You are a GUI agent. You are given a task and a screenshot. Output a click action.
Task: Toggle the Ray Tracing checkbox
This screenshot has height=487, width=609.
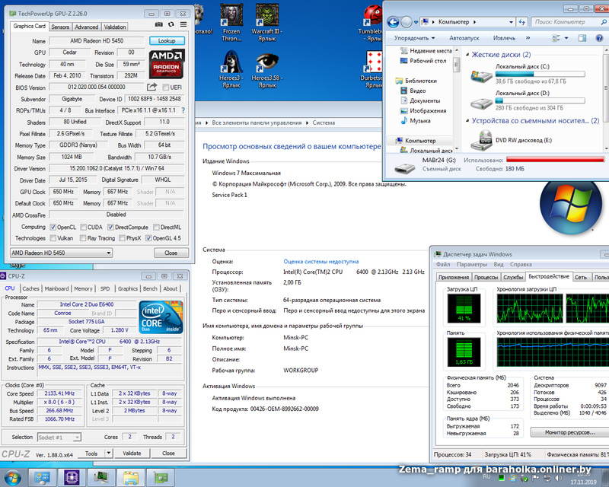[83, 238]
